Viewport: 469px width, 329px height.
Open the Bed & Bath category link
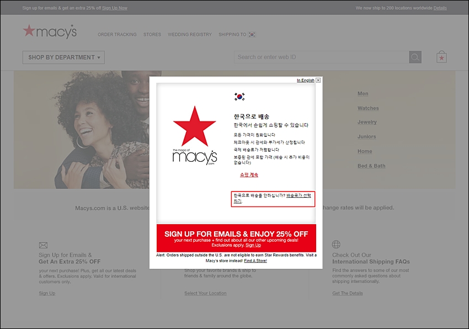pyautogui.click(x=371, y=166)
